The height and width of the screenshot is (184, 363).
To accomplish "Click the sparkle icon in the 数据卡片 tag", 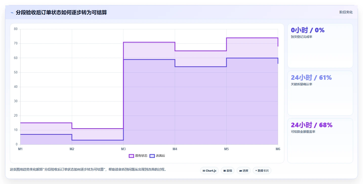I will click(256, 171).
